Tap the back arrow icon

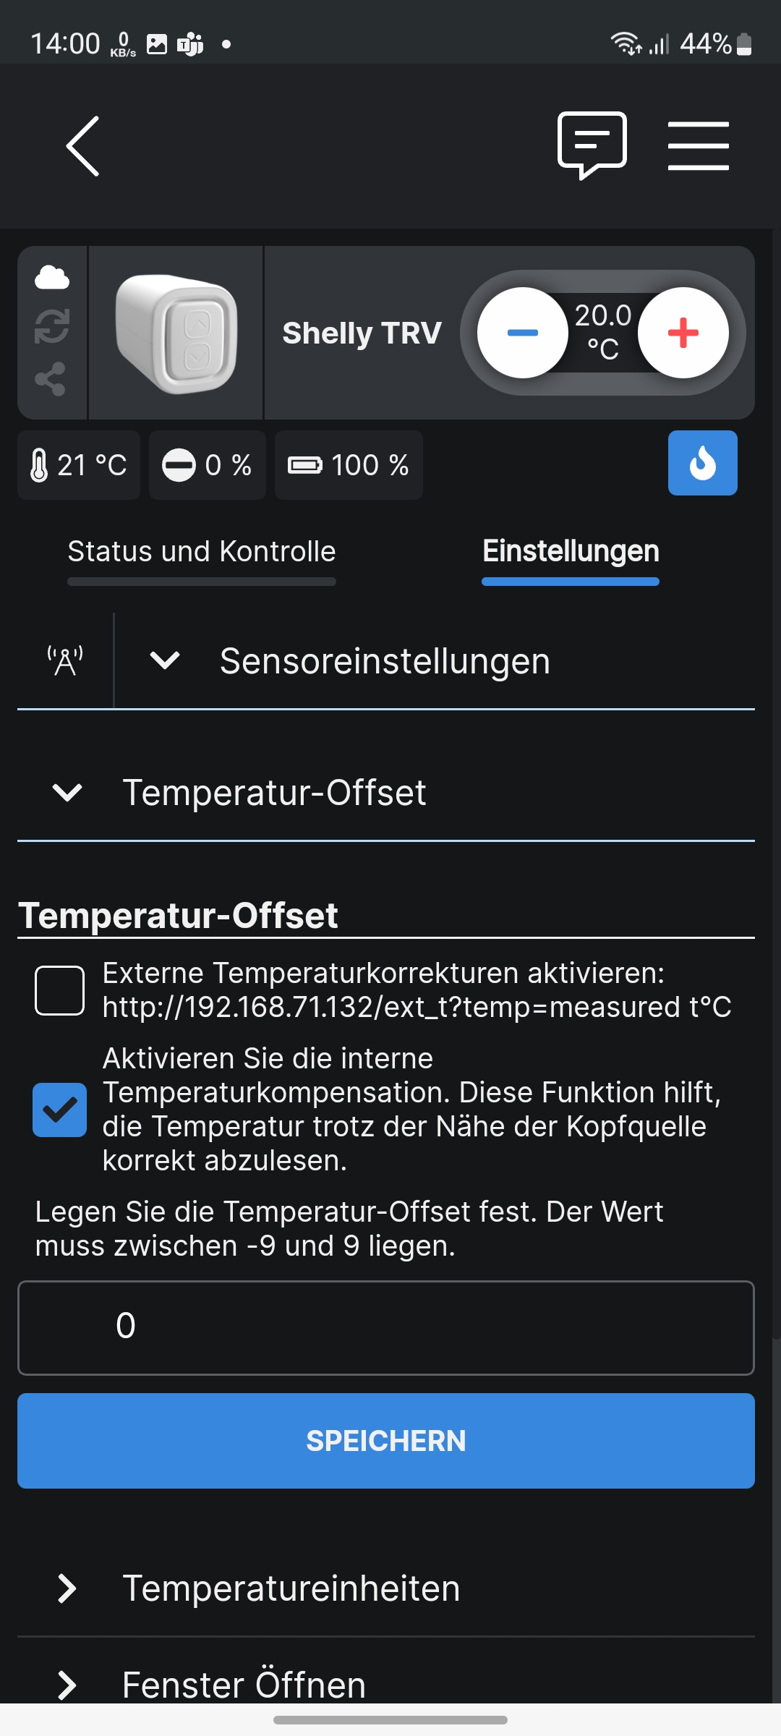pos(83,146)
